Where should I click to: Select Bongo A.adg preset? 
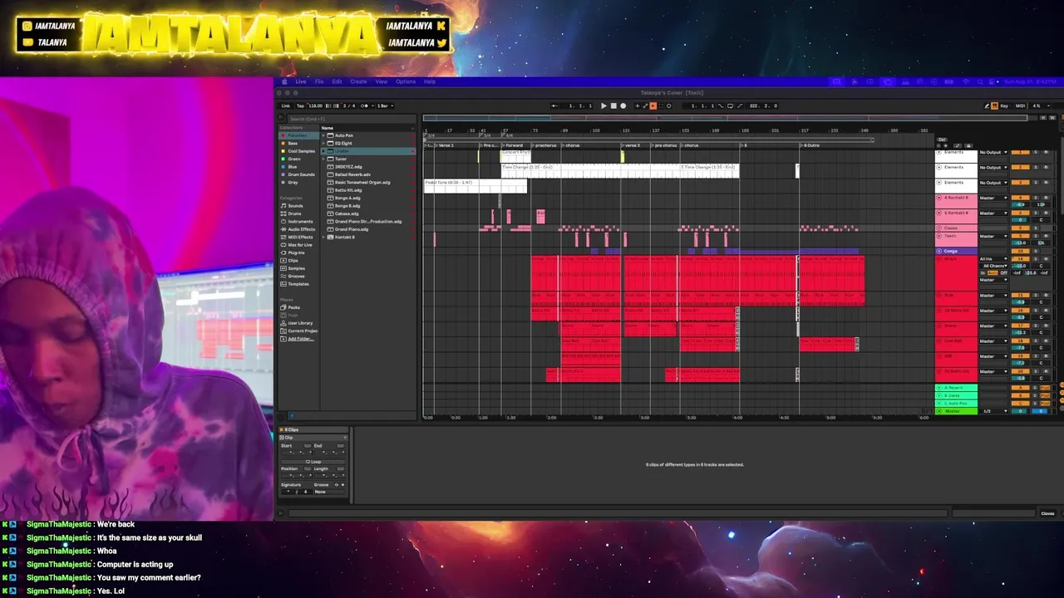[347, 198]
